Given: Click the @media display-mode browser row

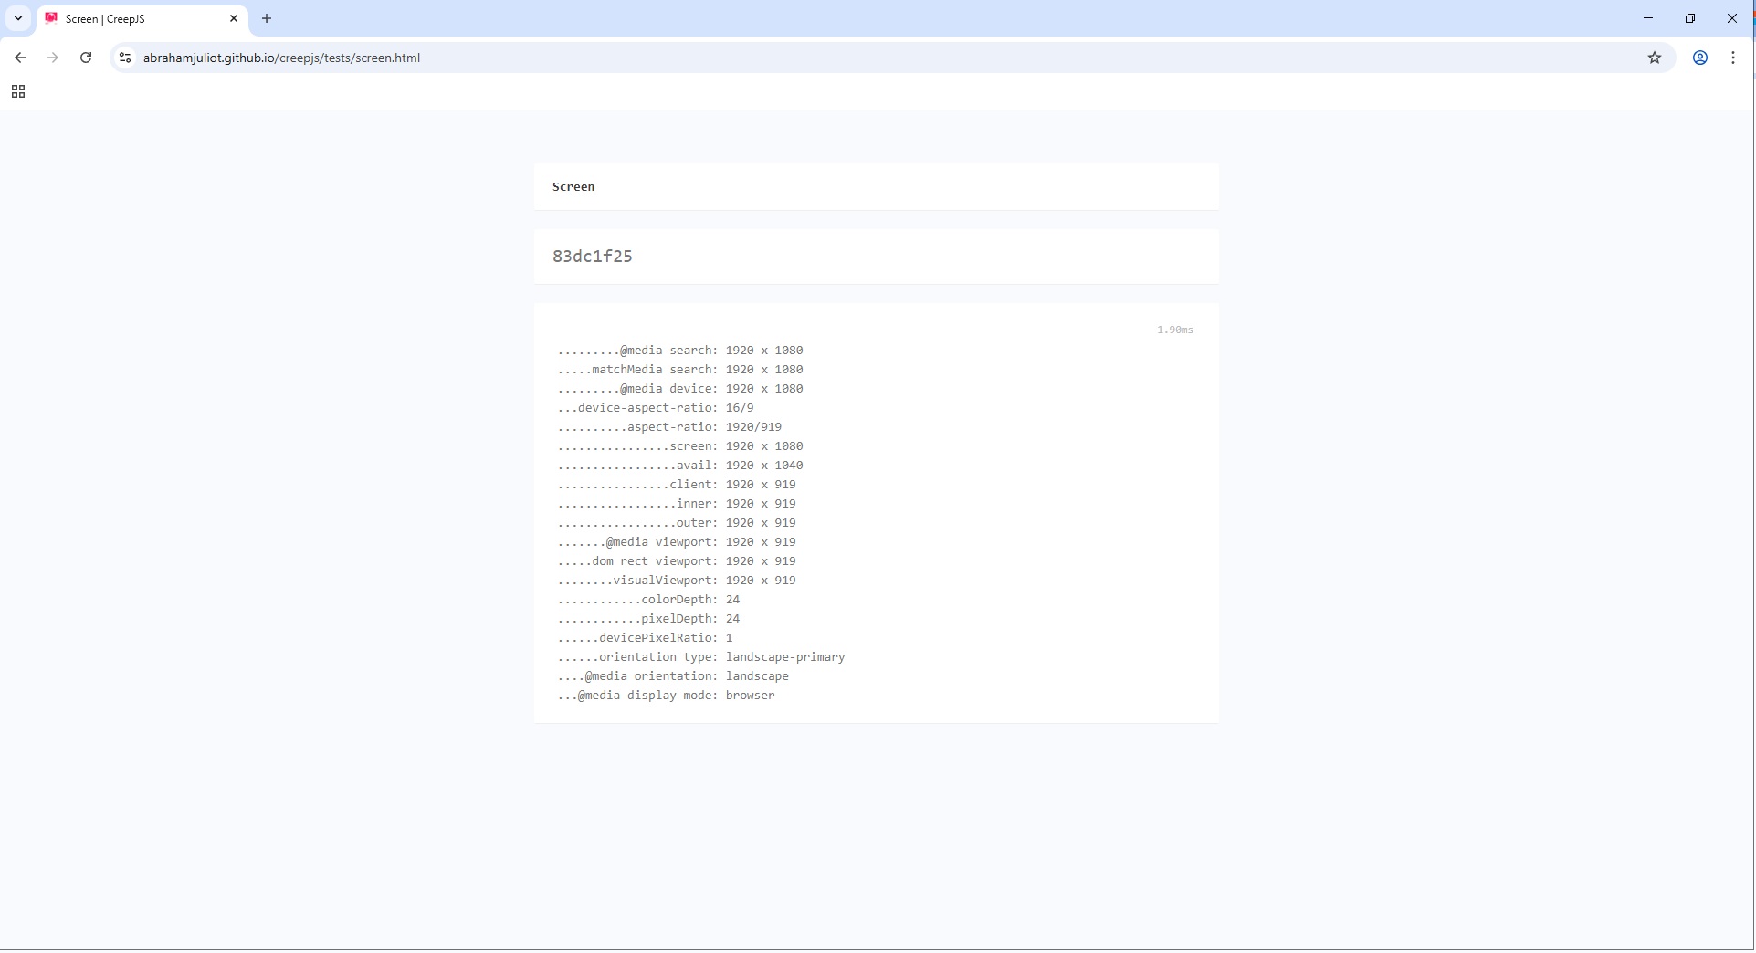Looking at the screenshot, I should click(666, 696).
